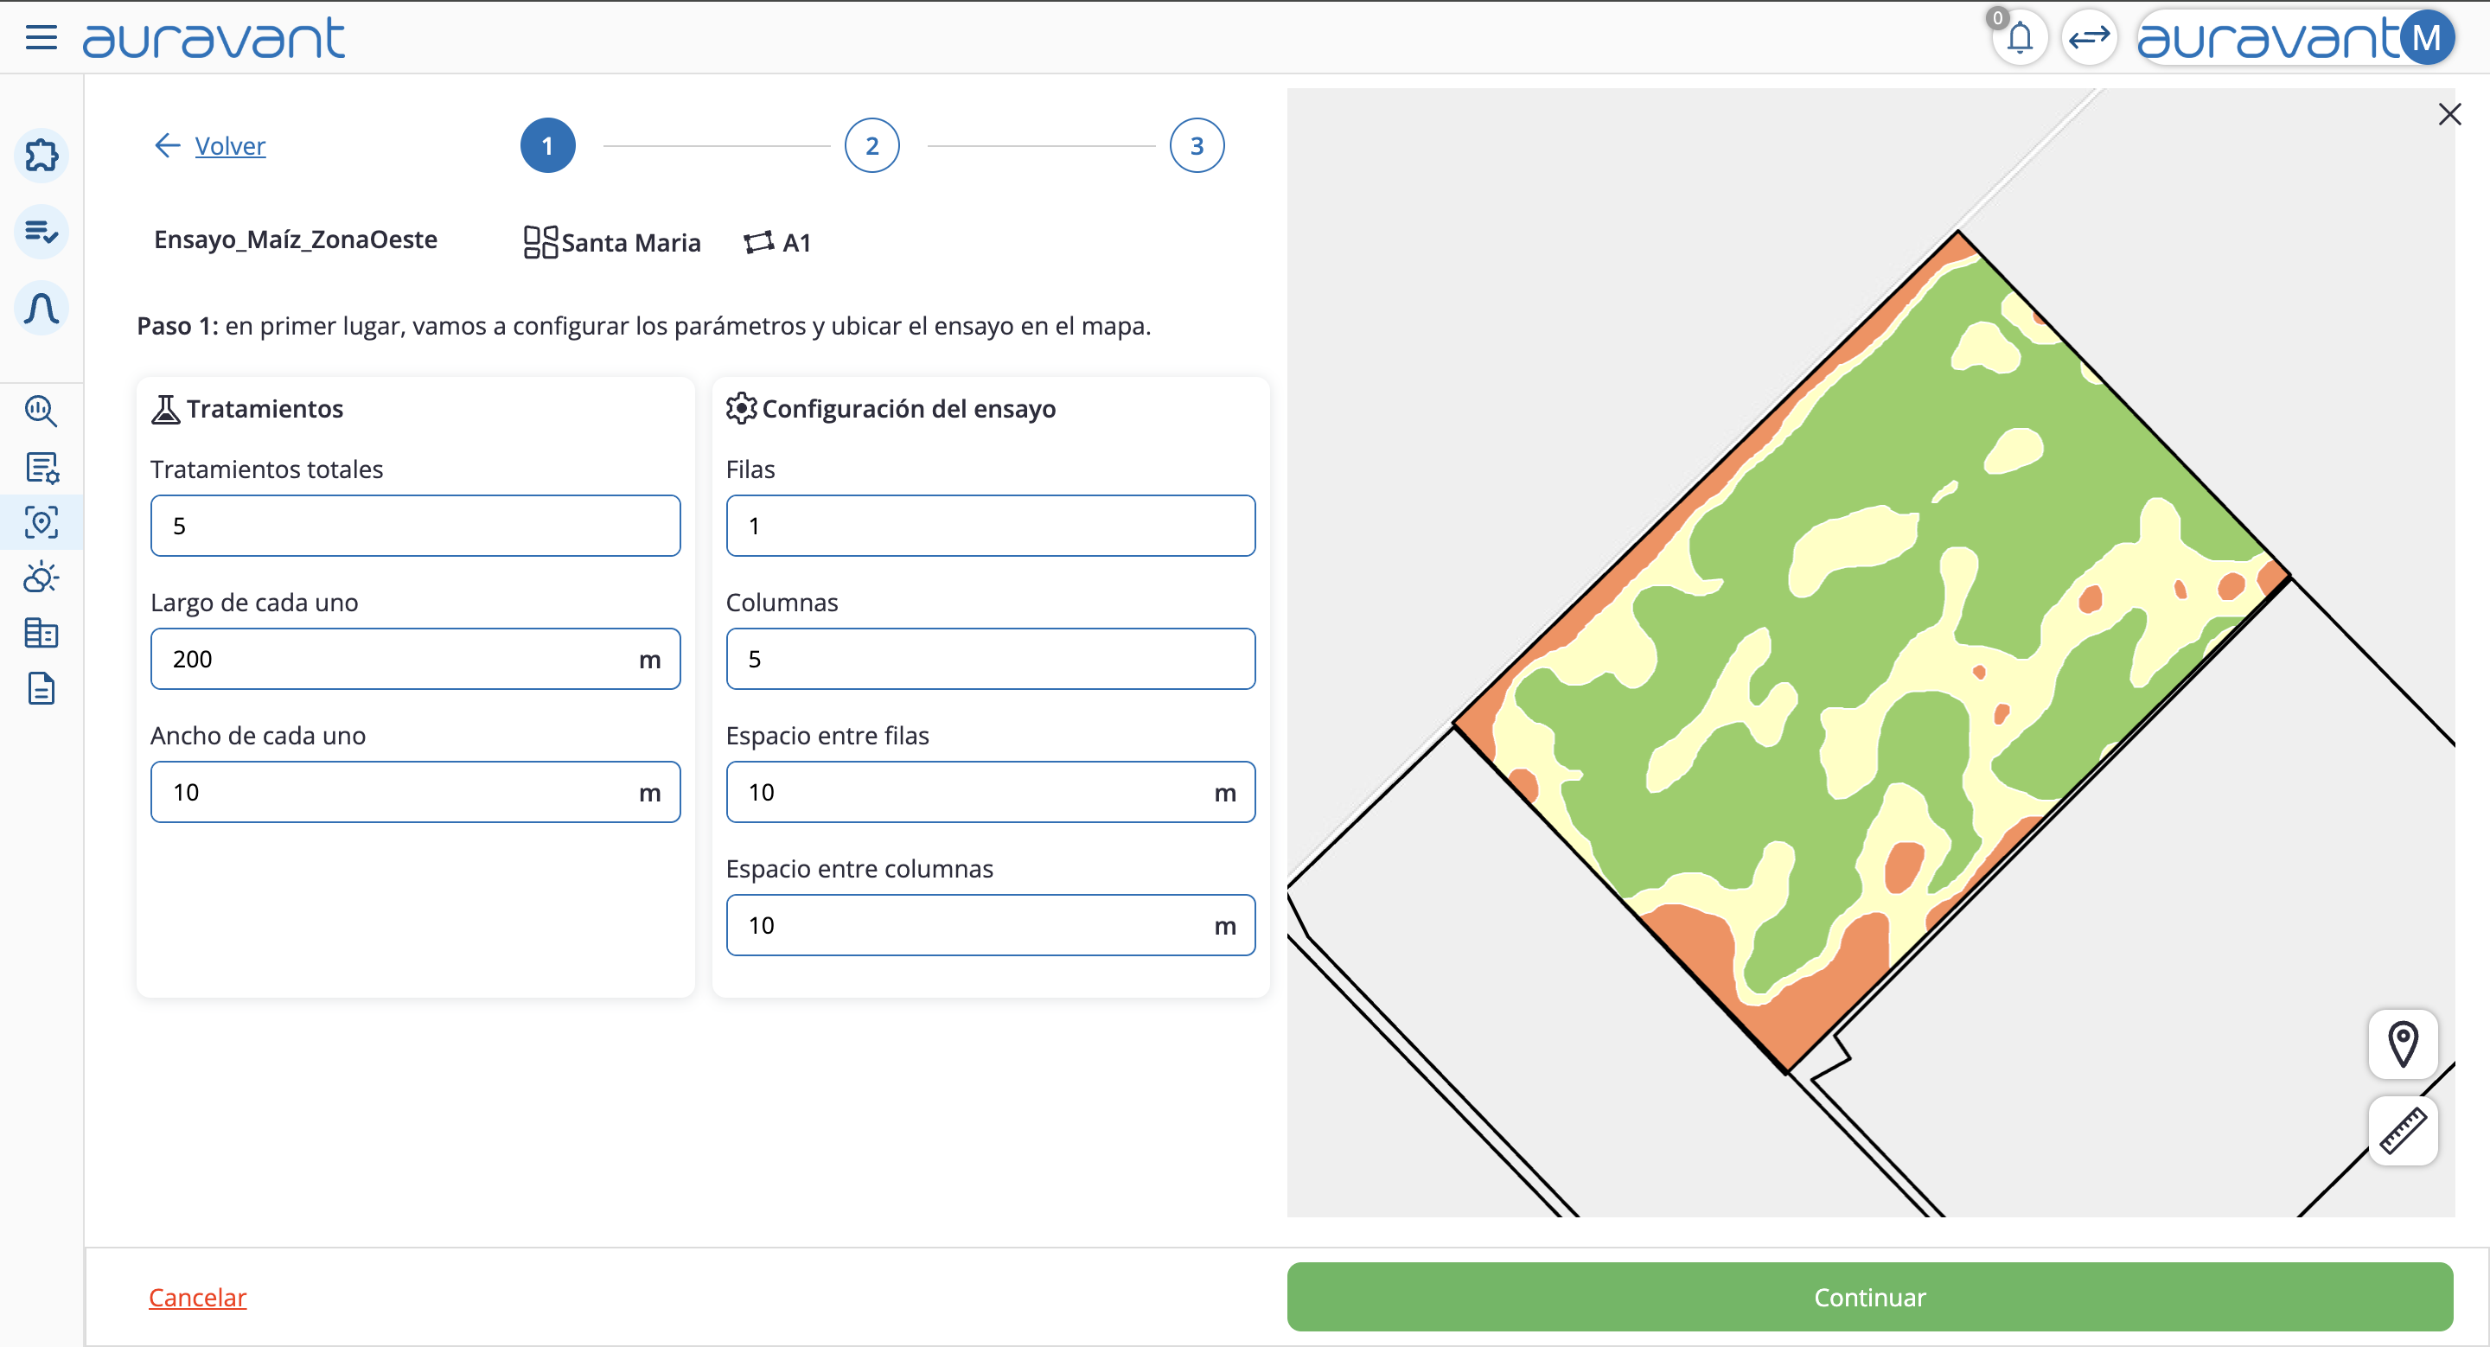This screenshot has height=1347, width=2490.
Task: Select the ruler measure tool on map
Action: (2402, 1131)
